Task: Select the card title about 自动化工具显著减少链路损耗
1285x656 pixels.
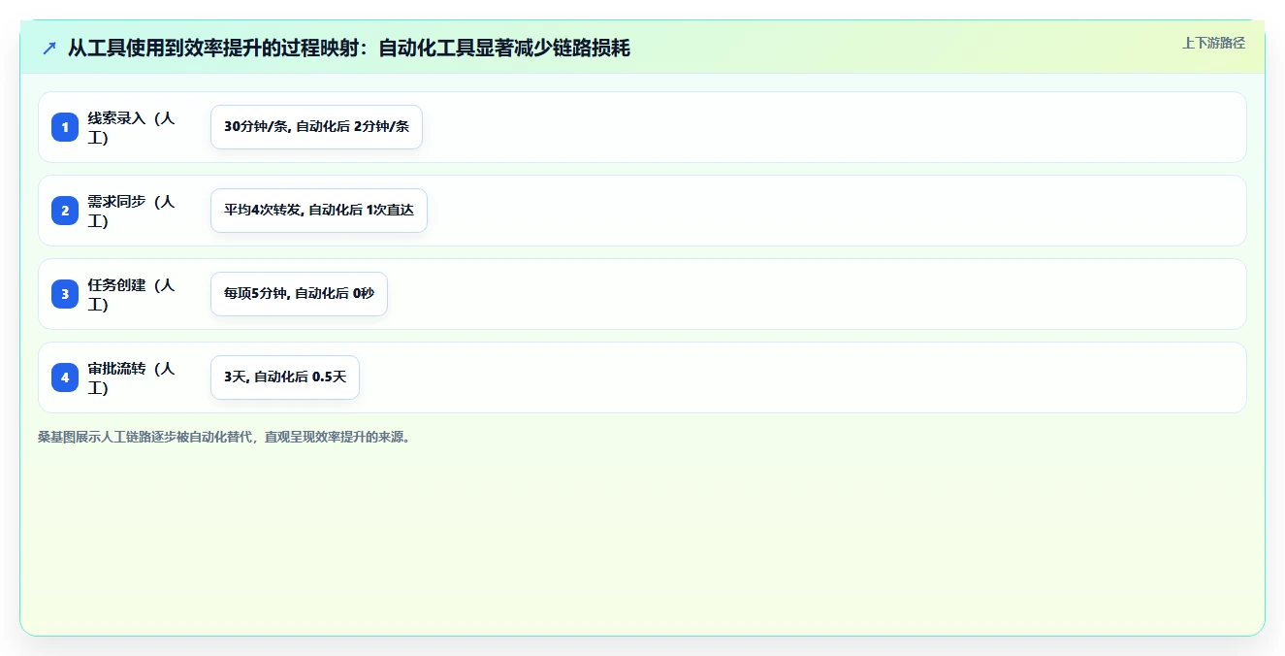Action: tap(349, 48)
